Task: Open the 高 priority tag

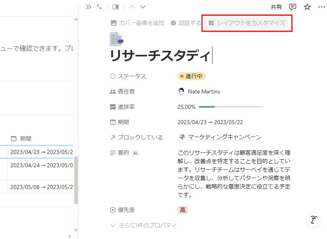Action: point(183,210)
